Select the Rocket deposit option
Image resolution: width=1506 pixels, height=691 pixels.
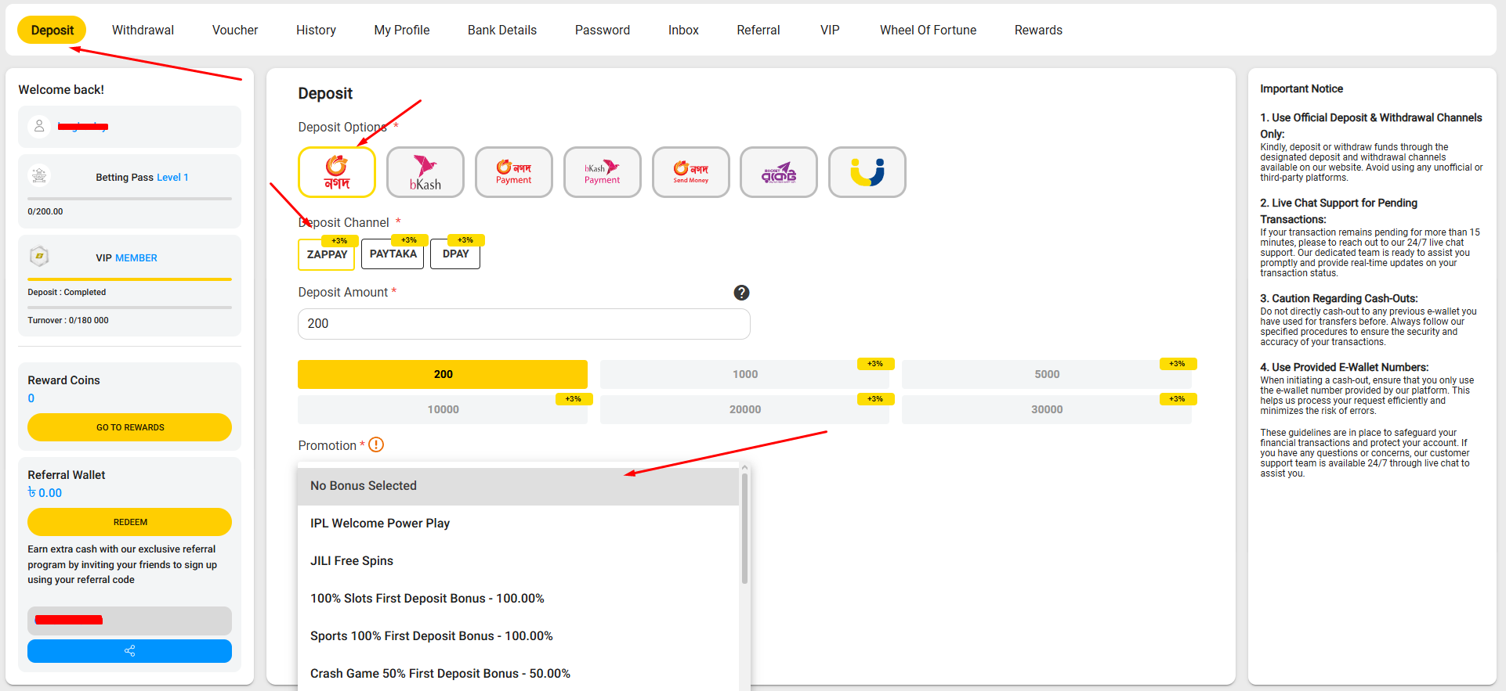[x=779, y=172]
